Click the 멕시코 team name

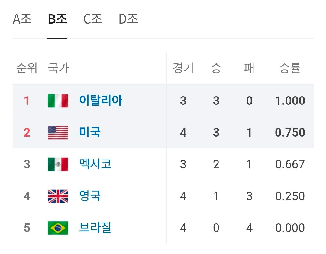pos(95,164)
